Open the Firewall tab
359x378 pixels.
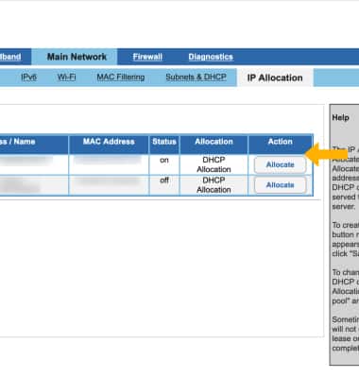coord(147,57)
